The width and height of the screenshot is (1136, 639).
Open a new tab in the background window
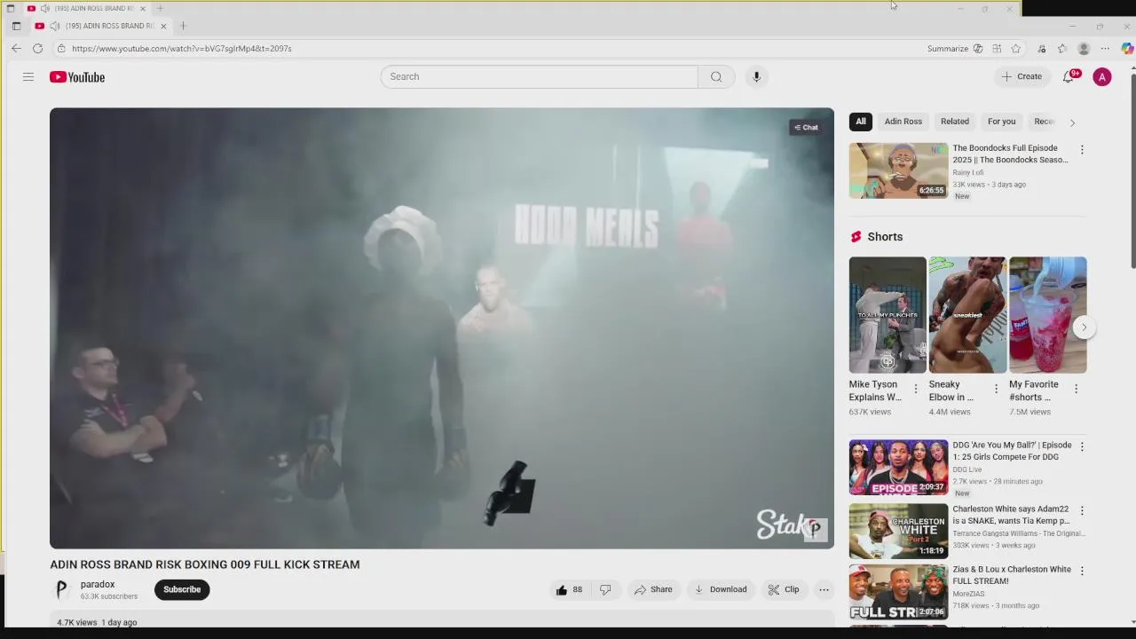160,8
